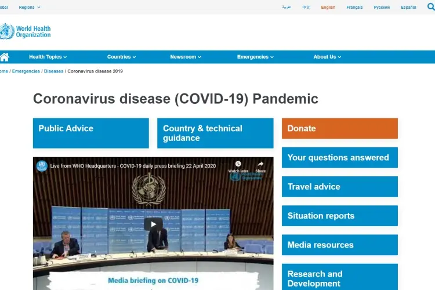Screen dimensions: 435x290
Task: Open Your questions answered
Action: coord(339,158)
